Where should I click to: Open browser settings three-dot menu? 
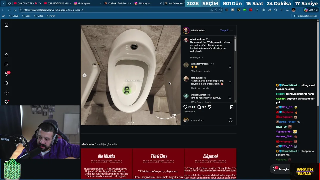coord(299,10)
